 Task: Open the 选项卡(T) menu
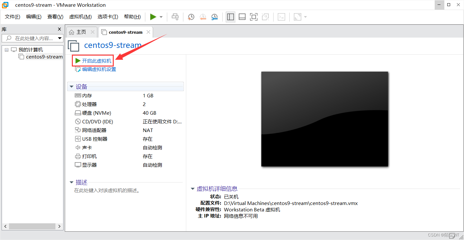(108, 17)
